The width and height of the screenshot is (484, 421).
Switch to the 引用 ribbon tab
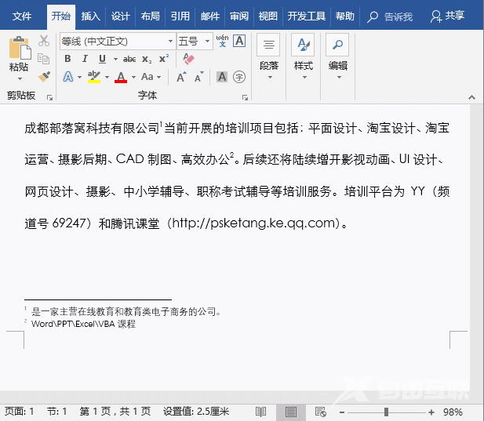tap(180, 16)
